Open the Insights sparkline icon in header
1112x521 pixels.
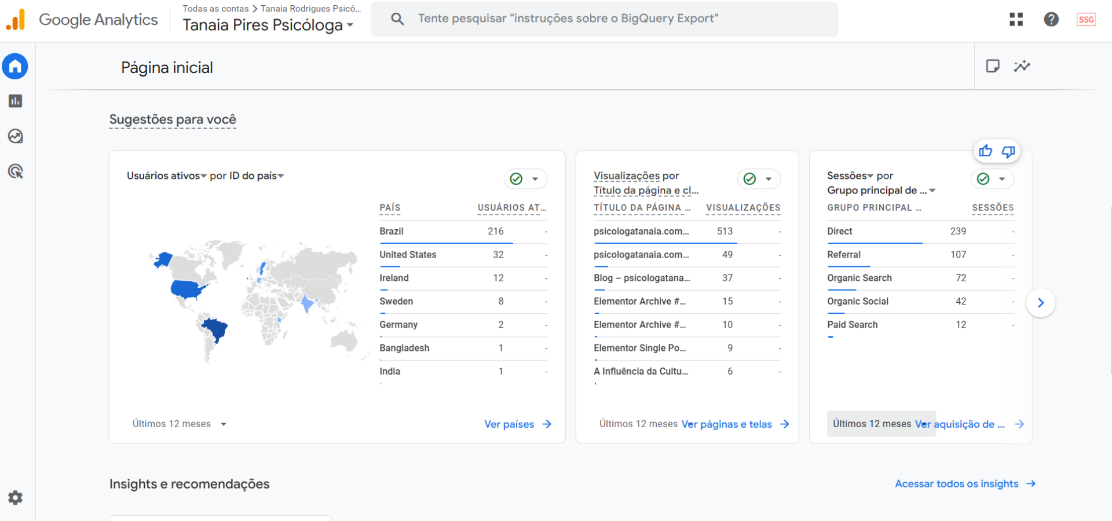pyautogui.click(x=1022, y=66)
